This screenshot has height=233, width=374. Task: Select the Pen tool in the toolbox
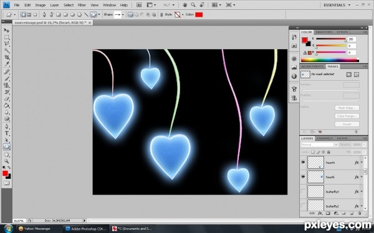[x=6, y=126]
